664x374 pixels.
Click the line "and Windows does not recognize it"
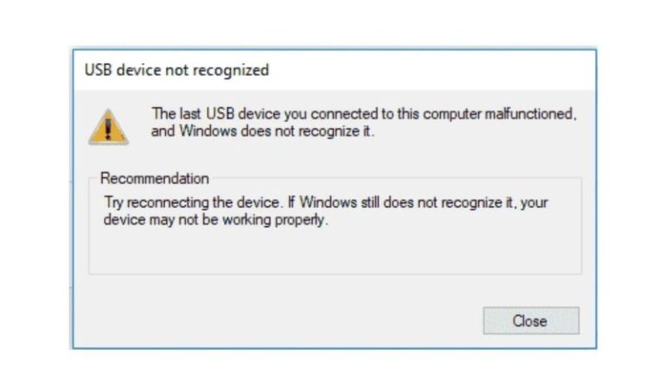(x=264, y=132)
